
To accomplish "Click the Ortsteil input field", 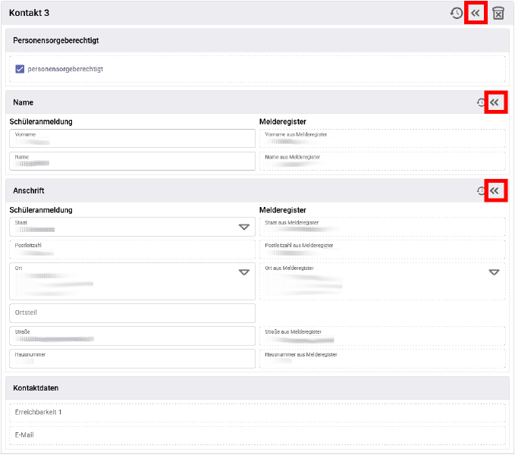I will [133, 313].
